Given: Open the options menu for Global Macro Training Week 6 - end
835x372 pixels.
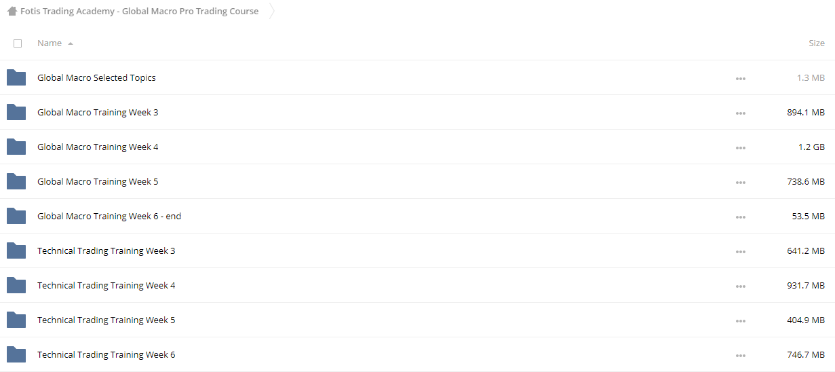Looking at the screenshot, I should tap(740, 217).
